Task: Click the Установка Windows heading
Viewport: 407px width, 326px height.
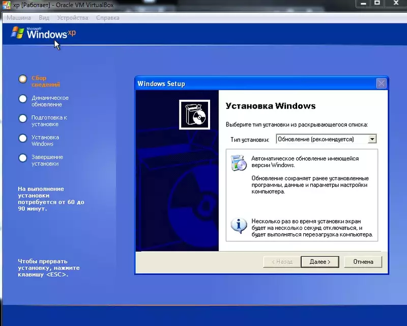Action: (x=271, y=106)
